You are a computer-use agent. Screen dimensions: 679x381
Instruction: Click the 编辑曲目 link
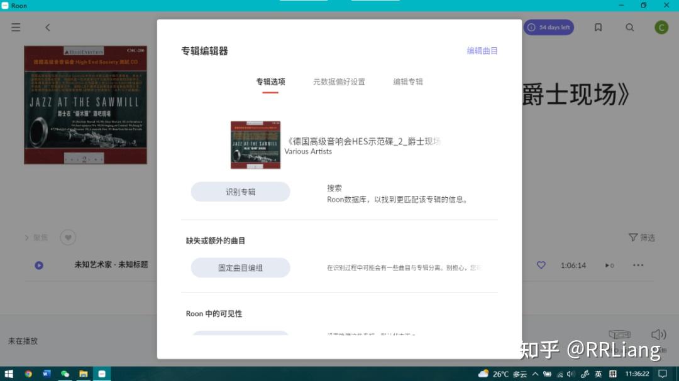click(482, 50)
